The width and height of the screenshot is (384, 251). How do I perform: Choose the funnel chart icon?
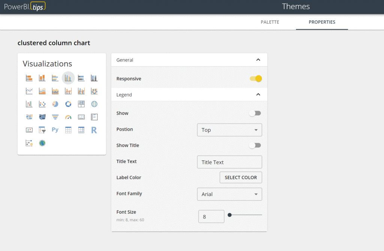(55, 117)
